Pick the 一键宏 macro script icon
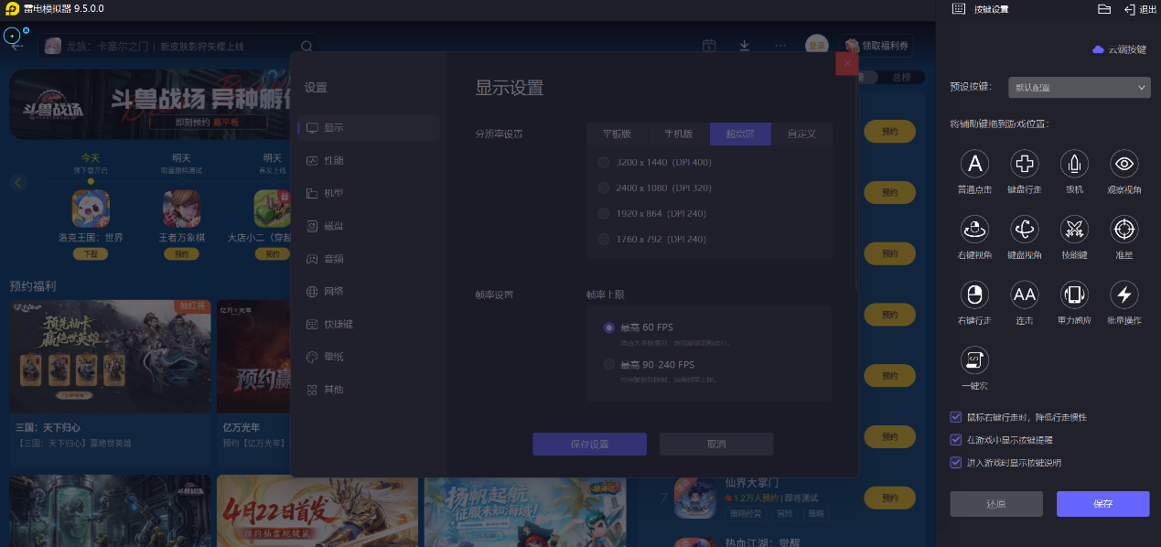Screen dimensions: 1161x547 (x=974, y=359)
